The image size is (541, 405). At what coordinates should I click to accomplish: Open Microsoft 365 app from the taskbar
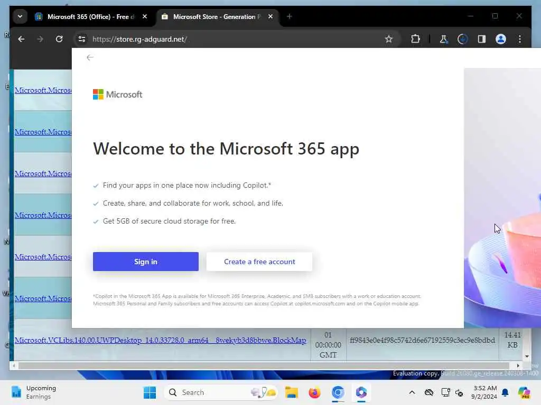coord(361,392)
